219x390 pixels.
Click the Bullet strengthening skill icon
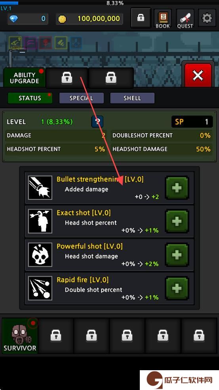click(x=40, y=188)
